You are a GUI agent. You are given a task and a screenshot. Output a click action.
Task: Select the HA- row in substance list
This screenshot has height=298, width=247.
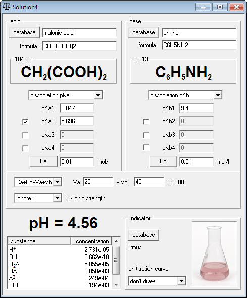pyautogui.click(x=59, y=271)
